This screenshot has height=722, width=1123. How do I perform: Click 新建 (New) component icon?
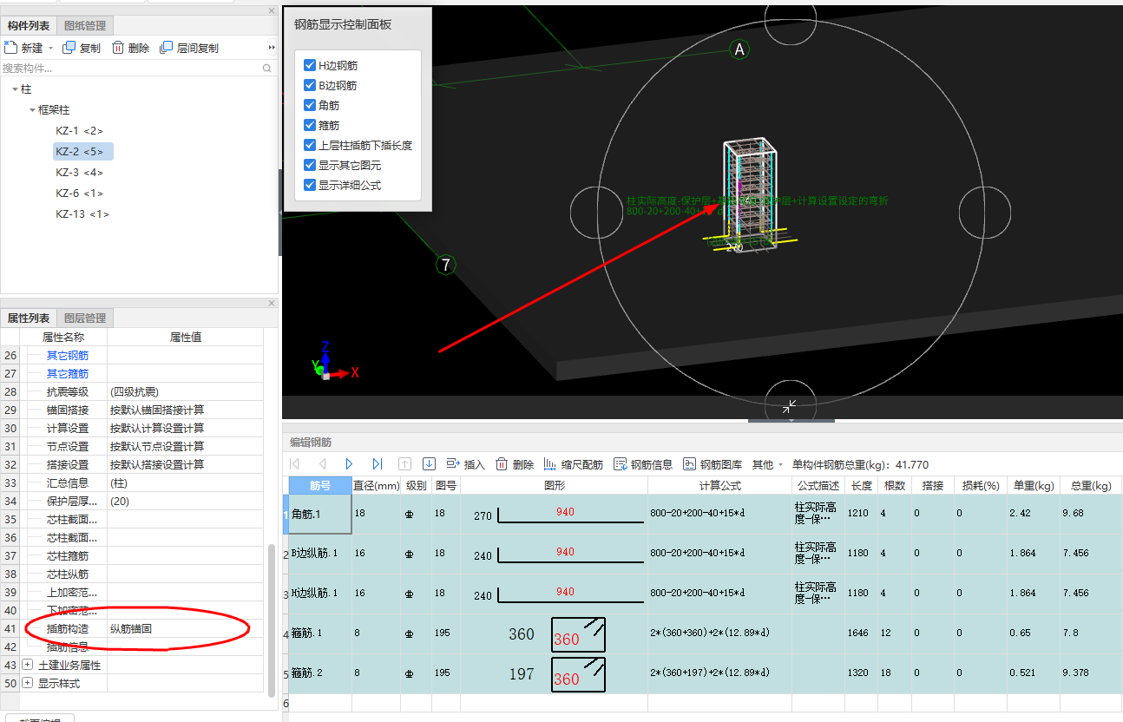[x=10, y=48]
